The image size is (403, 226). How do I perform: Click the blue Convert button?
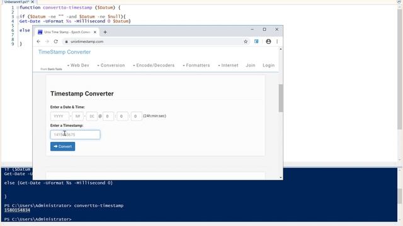point(63,146)
